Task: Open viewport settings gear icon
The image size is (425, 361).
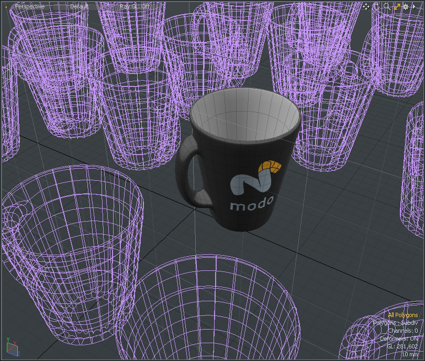Action: tap(406, 6)
